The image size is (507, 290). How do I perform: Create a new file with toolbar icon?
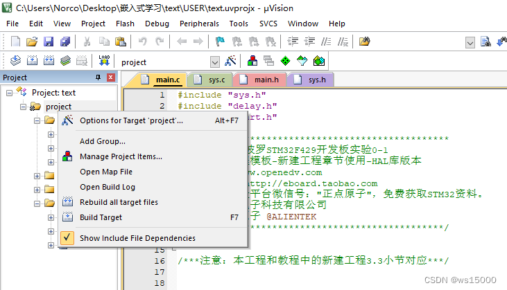tap(15, 42)
